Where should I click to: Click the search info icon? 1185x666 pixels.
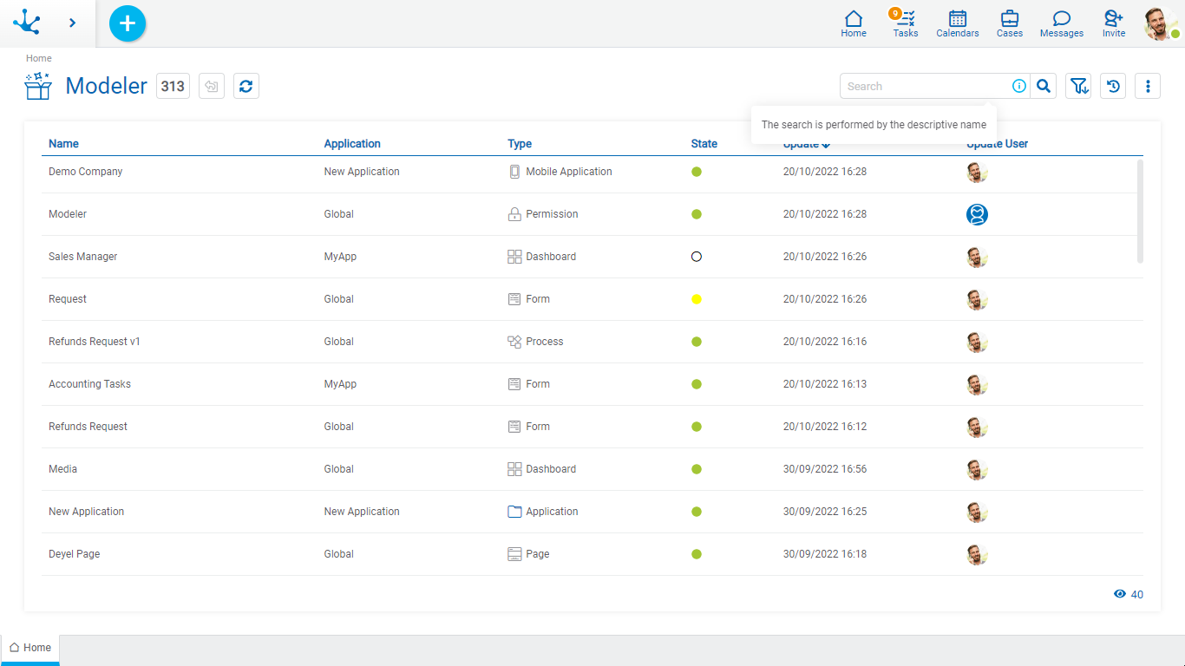coord(1019,86)
